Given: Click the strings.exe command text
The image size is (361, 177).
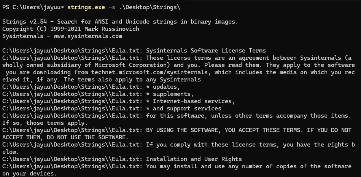Looking at the screenshot, I should pos(86,7).
